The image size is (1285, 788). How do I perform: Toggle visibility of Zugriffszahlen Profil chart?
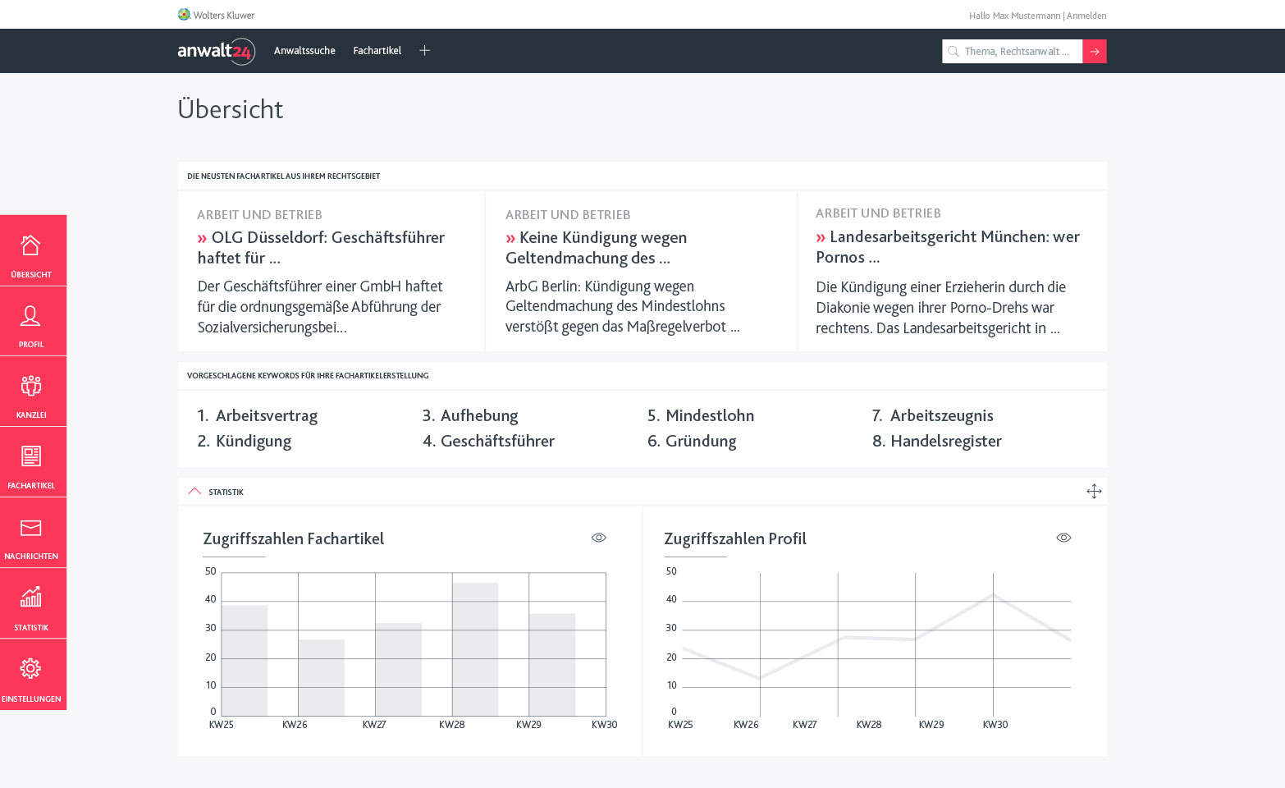(1063, 538)
